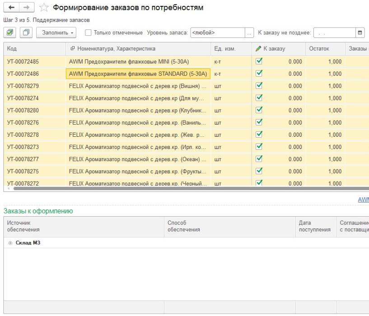
Task: Click the ellipsis button for Уровень запаса
Action: click(x=249, y=33)
